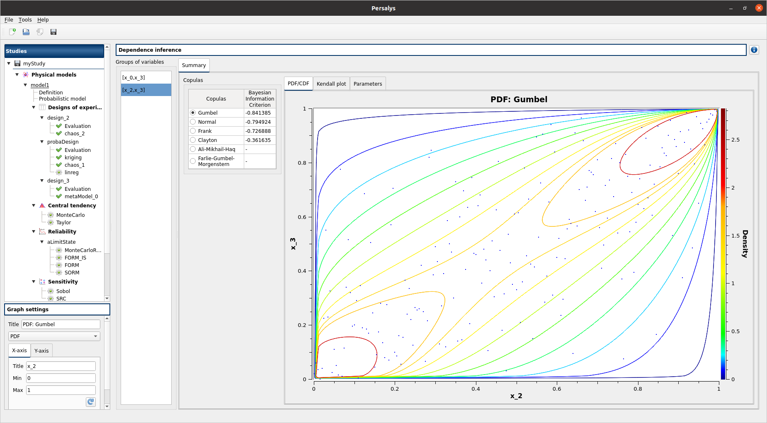Click the Open study toolbar icon
The height and width of the screenshot is (423, 767).
point(26,32)
